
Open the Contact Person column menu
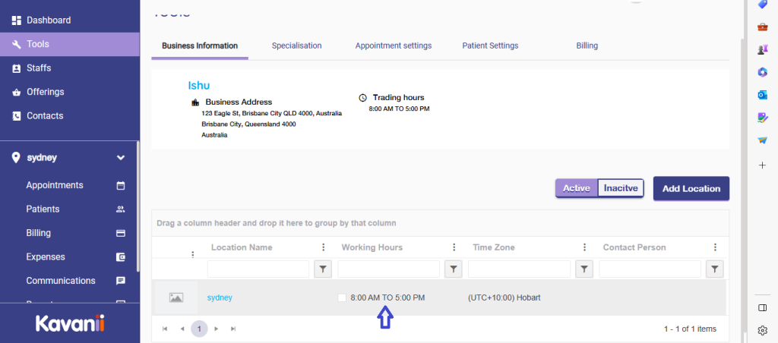[x=715, y=247]
